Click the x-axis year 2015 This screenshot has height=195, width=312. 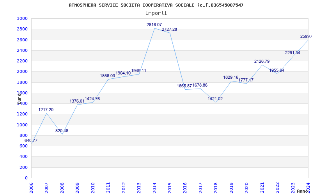coord(170,188)
